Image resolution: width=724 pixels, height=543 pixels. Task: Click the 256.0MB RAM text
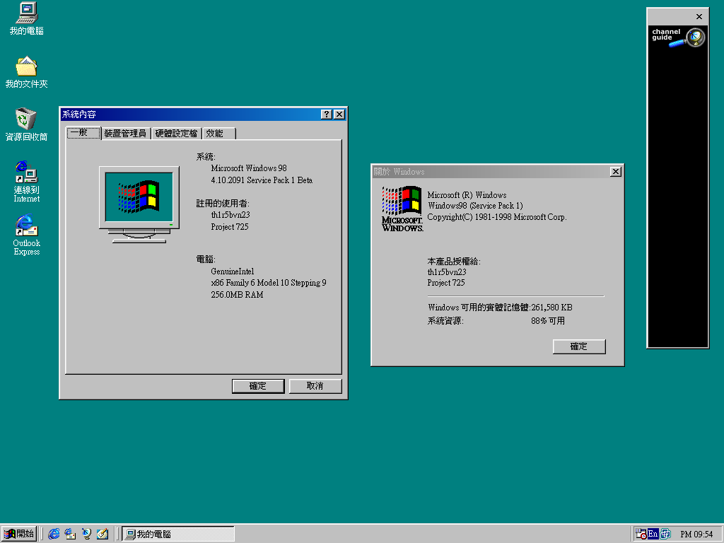(237, 295)
